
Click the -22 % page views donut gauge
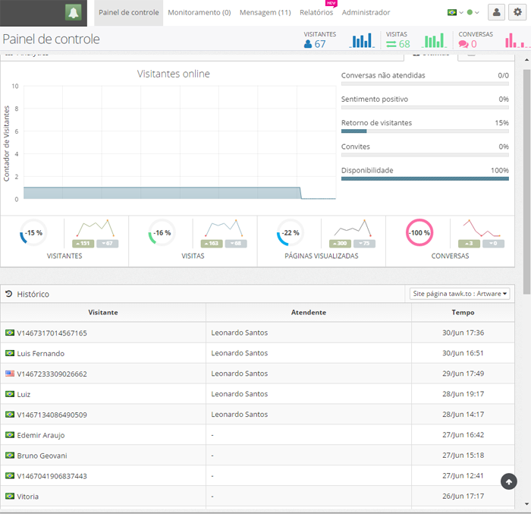pyautogui.click(x=291, y=232)
